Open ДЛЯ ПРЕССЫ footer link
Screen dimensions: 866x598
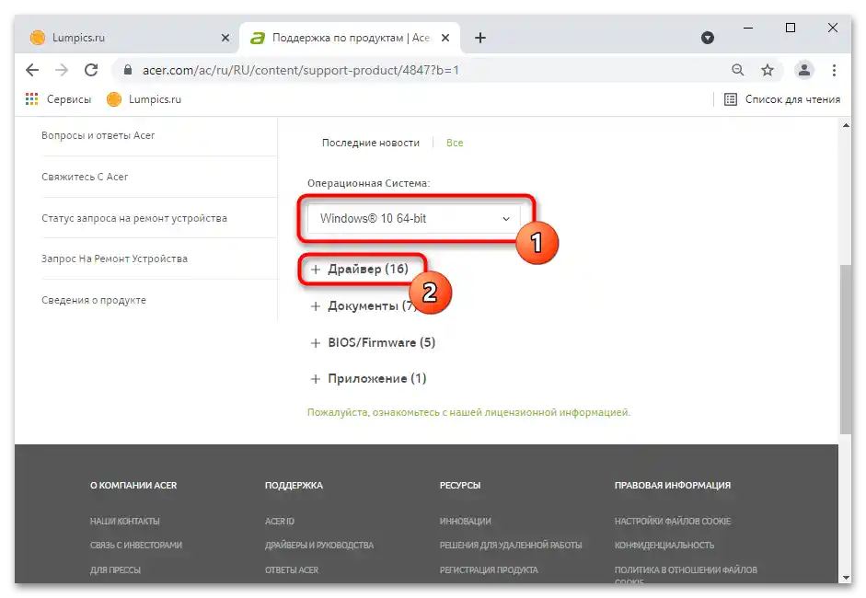point(115,569)
